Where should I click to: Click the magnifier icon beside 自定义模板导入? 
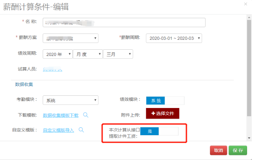[81, 130]
